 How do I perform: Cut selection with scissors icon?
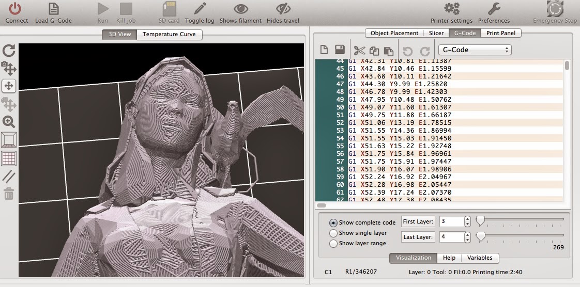[x=359, y=51]
